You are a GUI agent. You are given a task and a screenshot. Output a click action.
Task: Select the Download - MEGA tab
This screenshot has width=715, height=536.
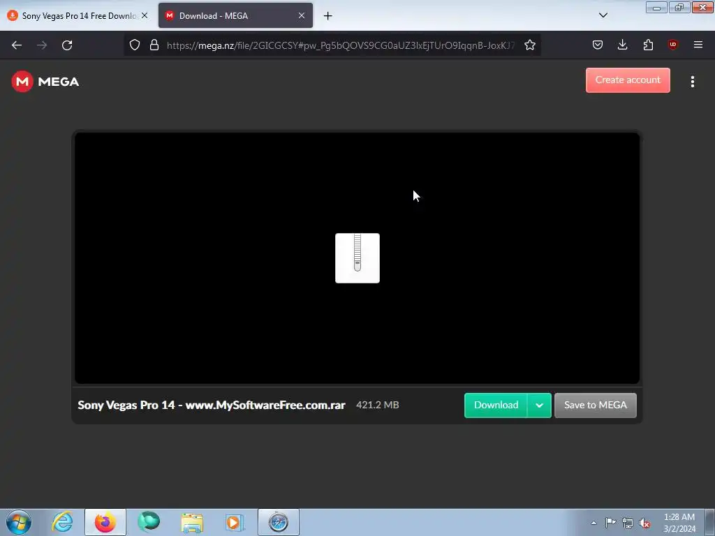(x=235, y=16)
